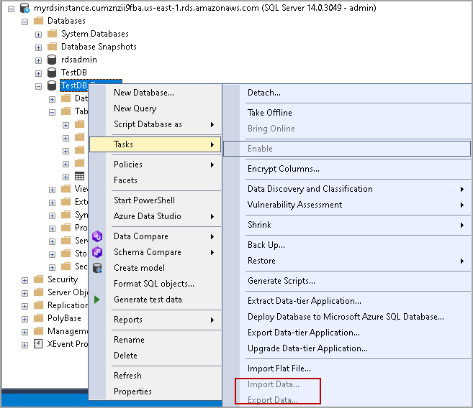
Task: Select Encrypt Columns...
Action: [x=347, y=169]
